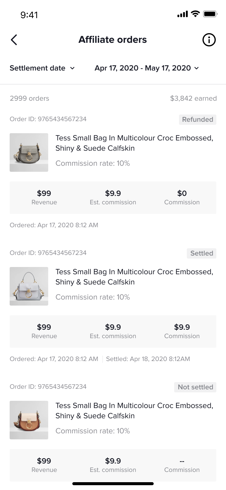Screen dimensions: 226x490
Task: Tap the cellular signal icon
Action: pos(182,14)
